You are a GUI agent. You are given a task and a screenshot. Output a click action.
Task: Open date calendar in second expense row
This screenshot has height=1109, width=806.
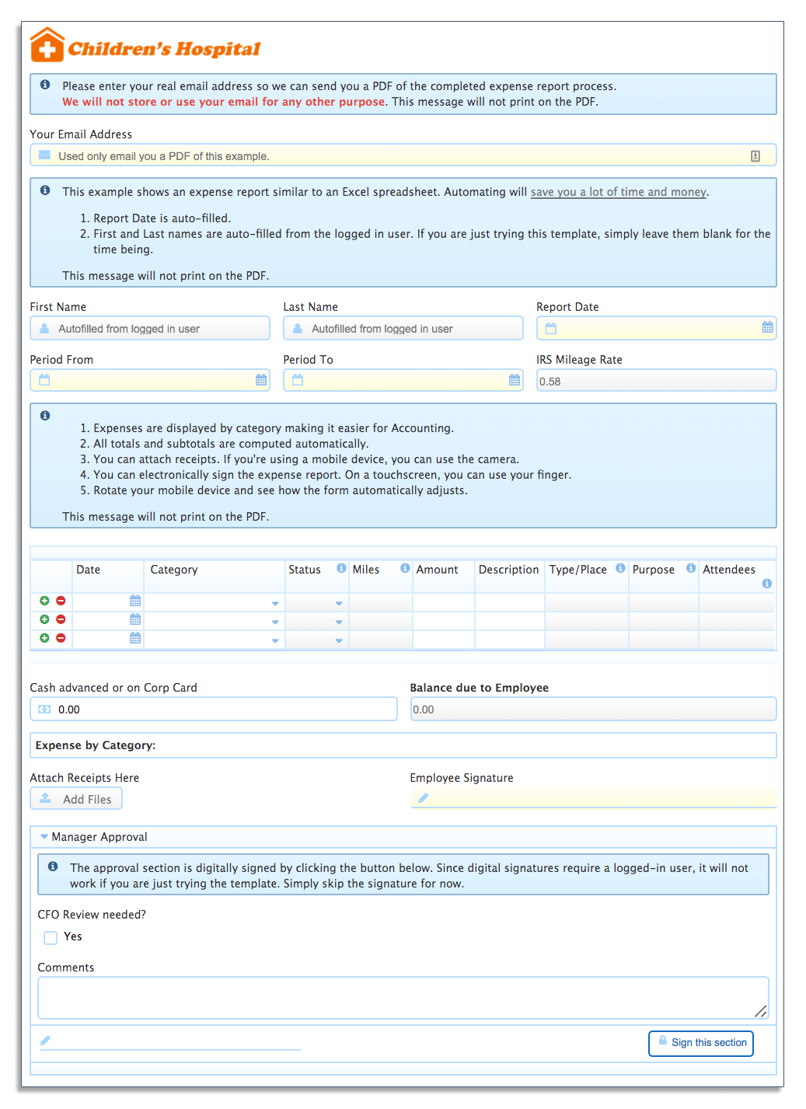point(135,619)
